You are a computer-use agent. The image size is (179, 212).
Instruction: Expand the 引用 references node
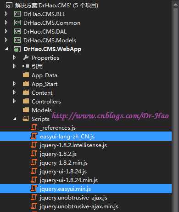point(15,66)
